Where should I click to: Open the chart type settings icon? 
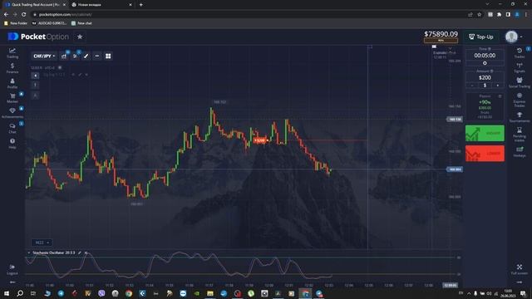(64, 56)
